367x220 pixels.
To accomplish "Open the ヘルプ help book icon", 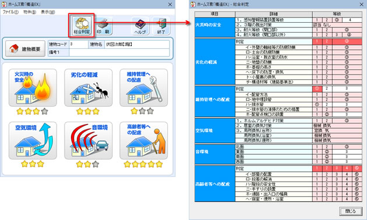I will coord(140,26).
